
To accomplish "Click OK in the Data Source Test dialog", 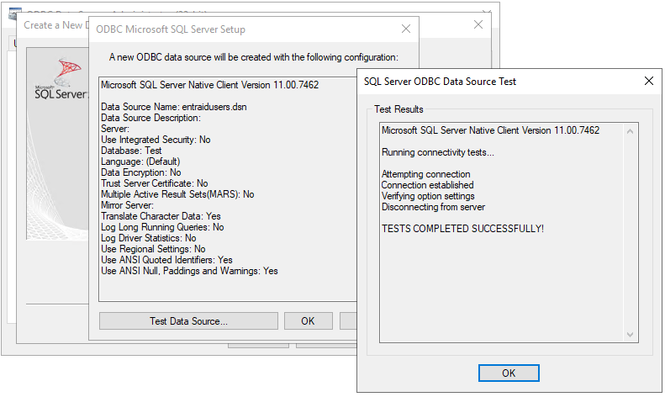I will [509, 373].
